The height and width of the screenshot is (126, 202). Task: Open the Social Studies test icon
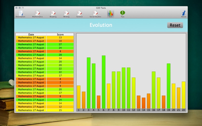point(95,14)
